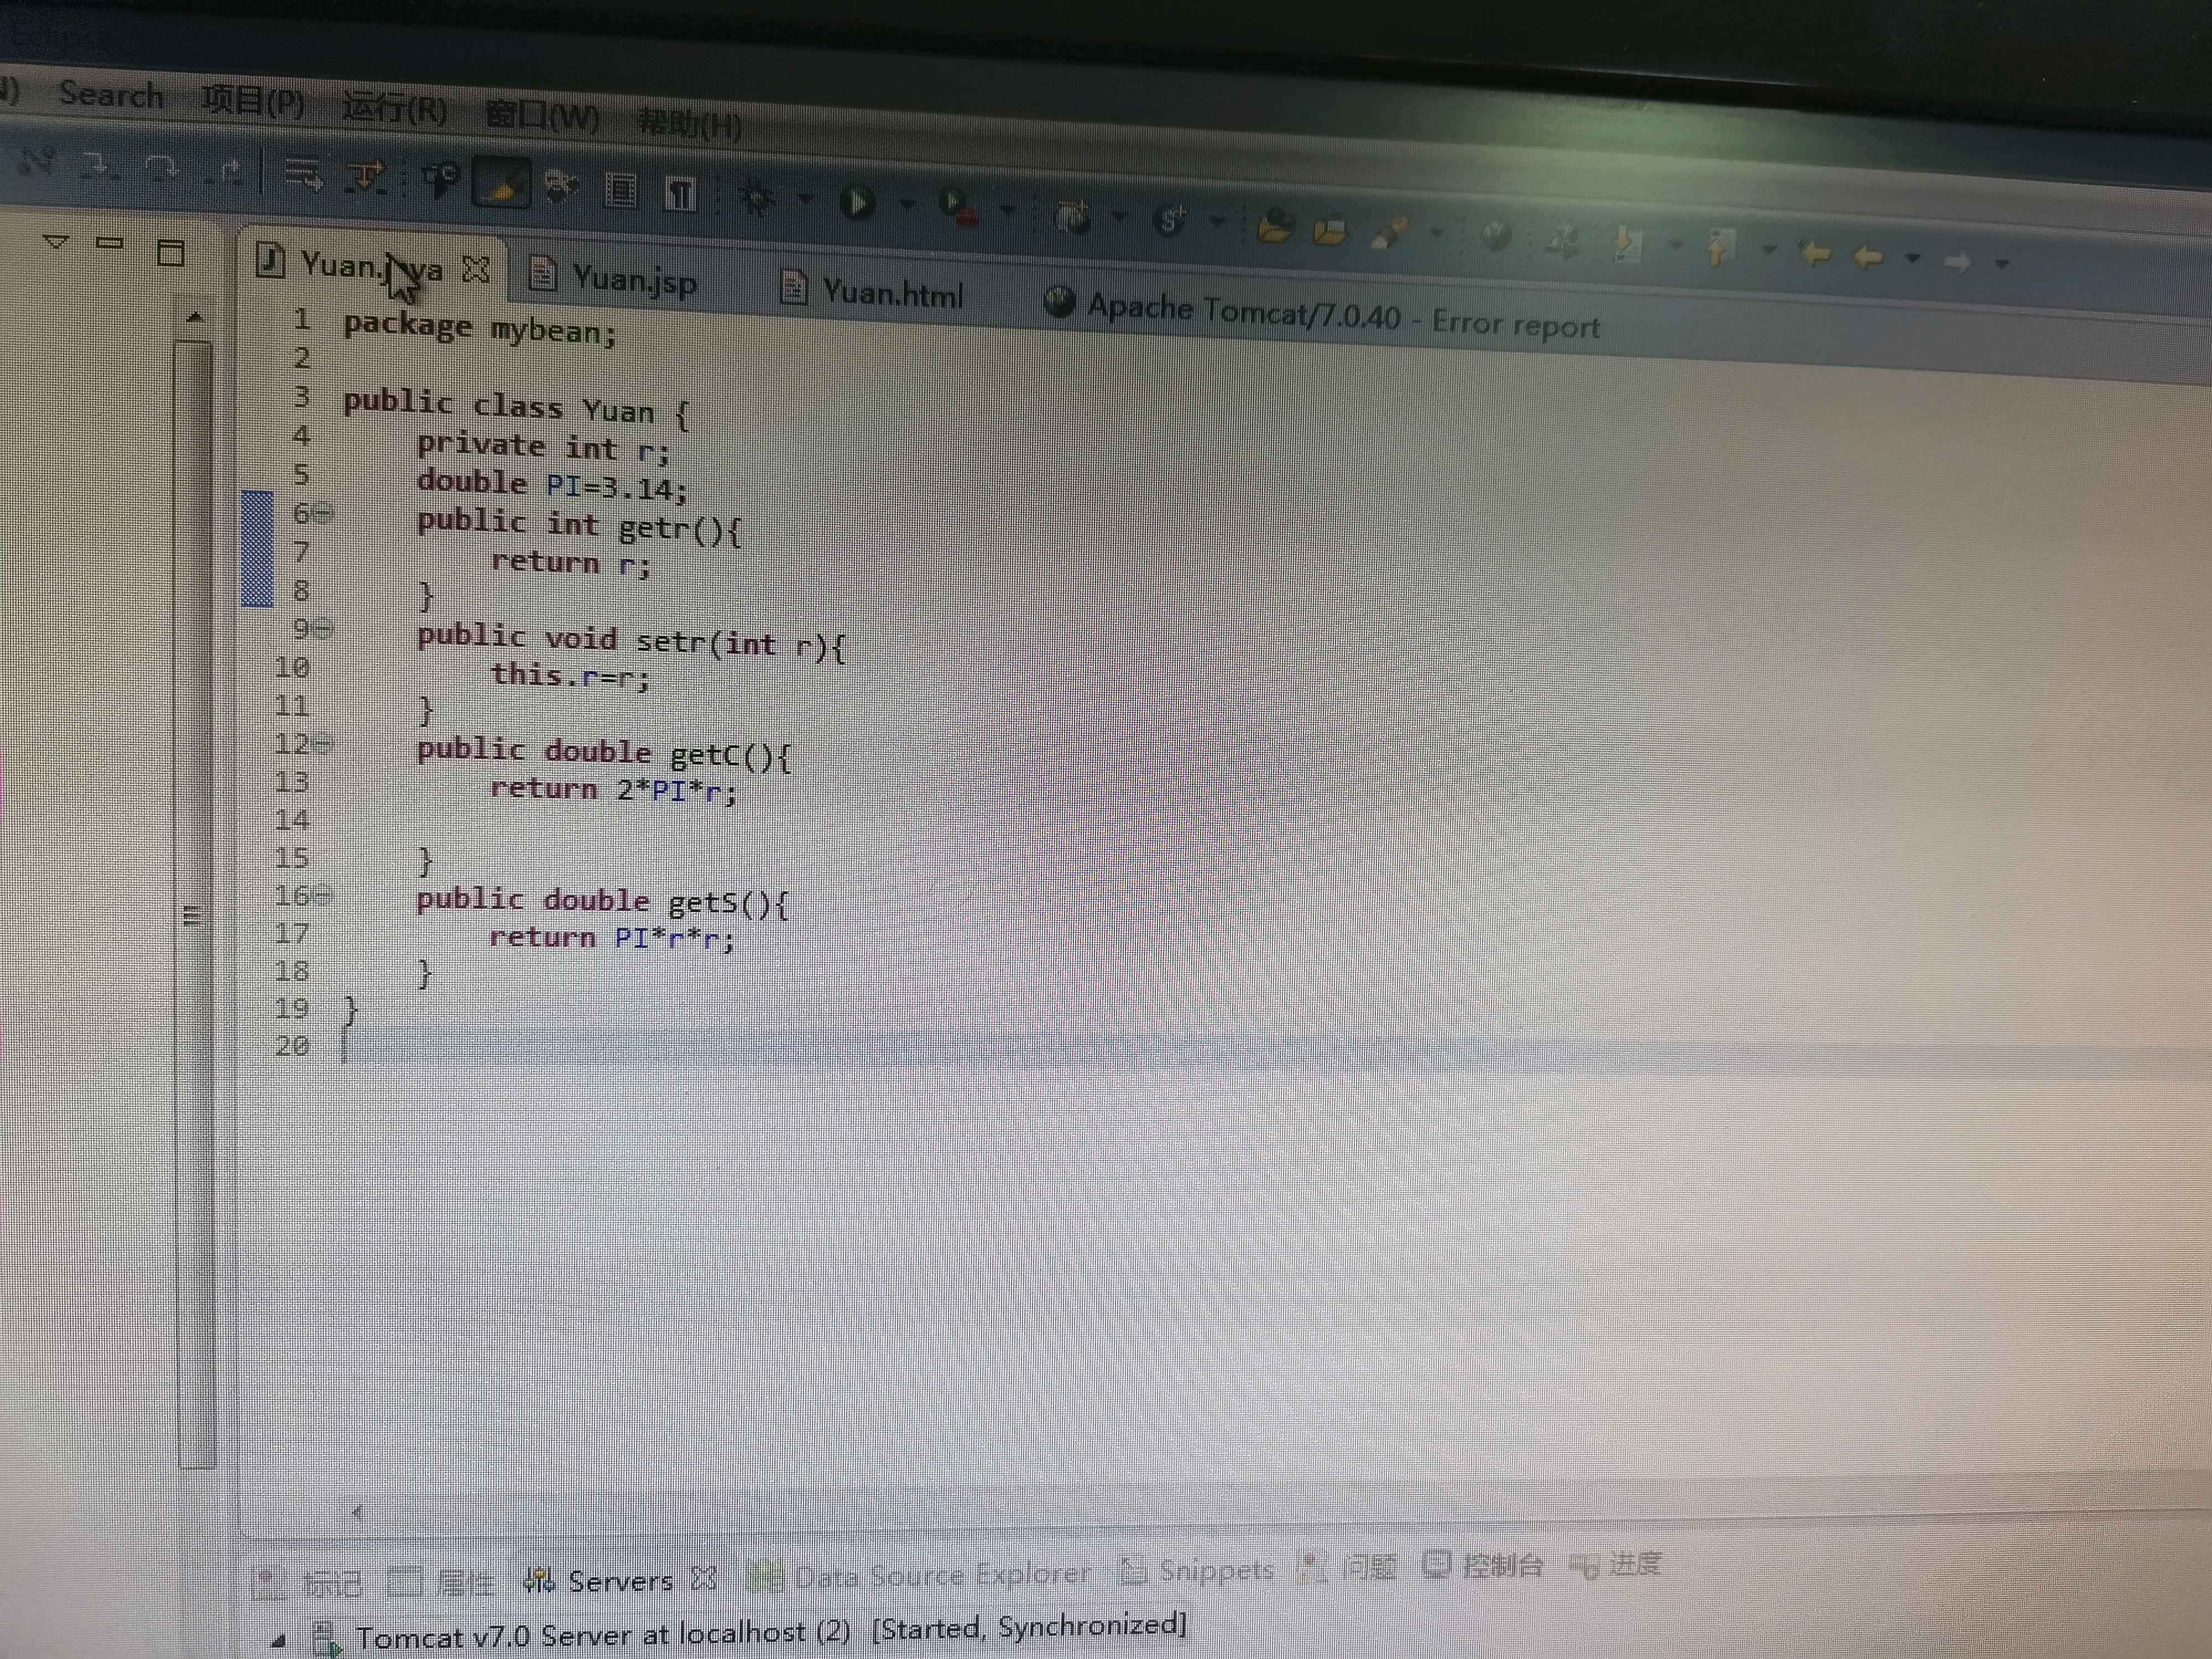Viewport: 2212px width, 1659px height.
Task: Open the 属性 bottom view tab
Action: tap(441, 1582)
